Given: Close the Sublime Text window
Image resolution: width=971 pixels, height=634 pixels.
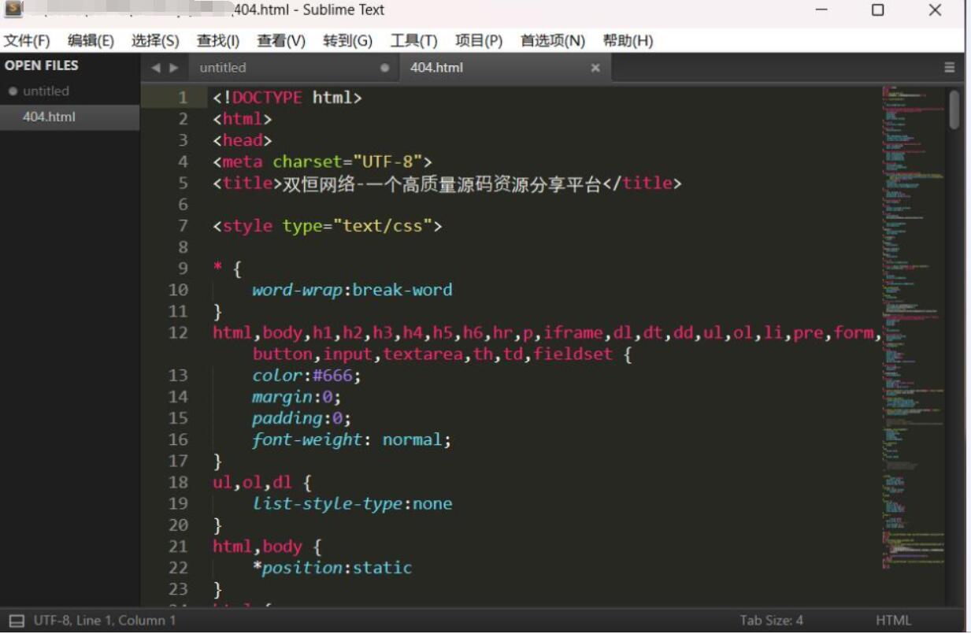Looking at the screenshot, I should [935, 10].
